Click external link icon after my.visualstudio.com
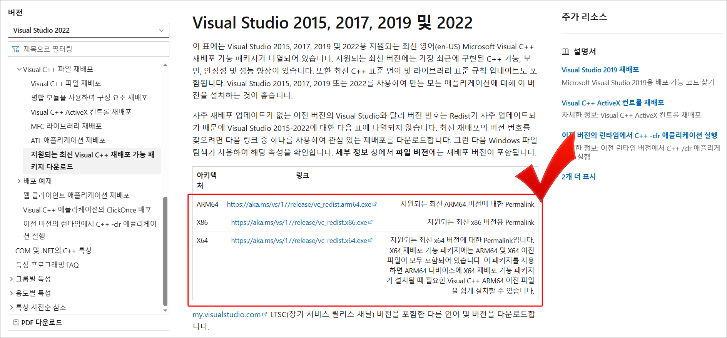Screen dimensions: 727x338 coord(264,314)
